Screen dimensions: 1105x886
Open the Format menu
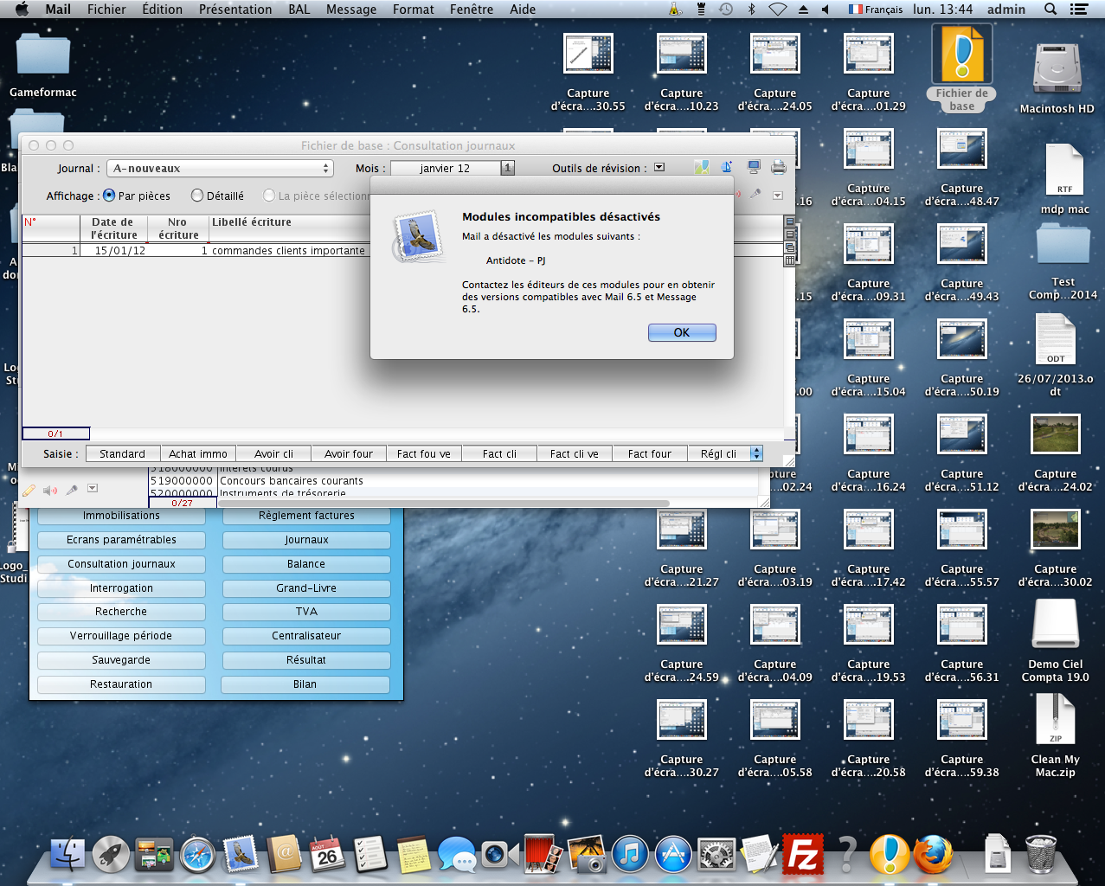[414, 10]
